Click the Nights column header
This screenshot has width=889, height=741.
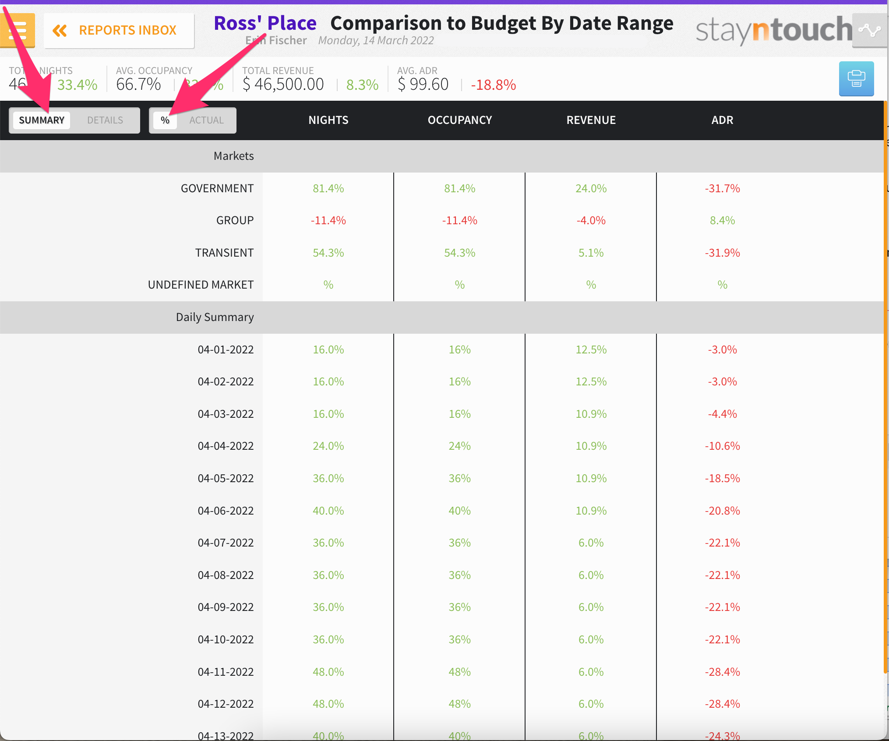pos(328,120)
